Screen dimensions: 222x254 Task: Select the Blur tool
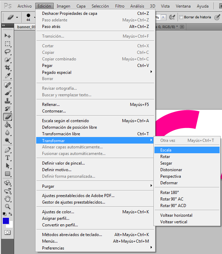click(x=8, y=133)
